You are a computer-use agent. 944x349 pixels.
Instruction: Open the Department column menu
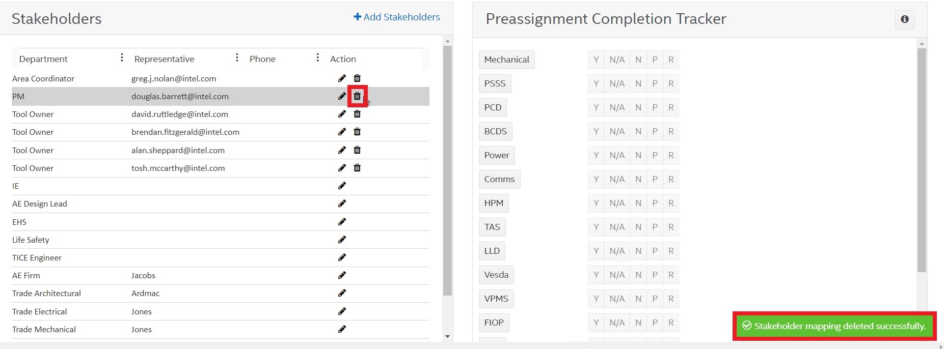coord(122,58)
